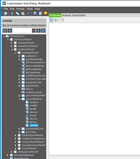Select the grpContract tree item

[x=32, y=86]
